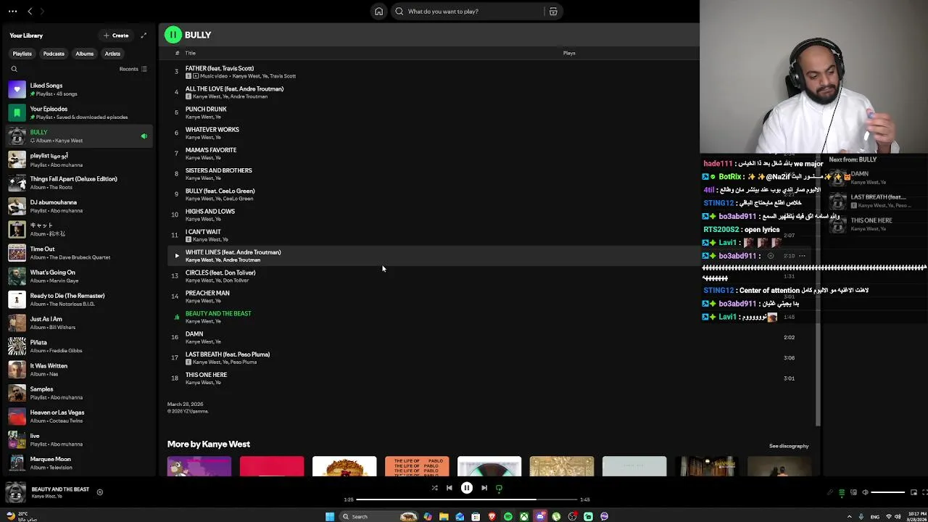Expand Your Library panel arrow icon

click(x=144, y=36)
